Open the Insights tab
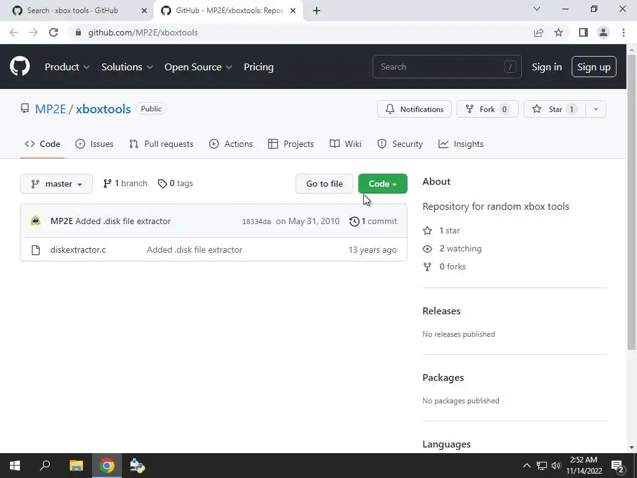Image resolution: width=637 pixels, height=478 pixels. tap(461, 144)
